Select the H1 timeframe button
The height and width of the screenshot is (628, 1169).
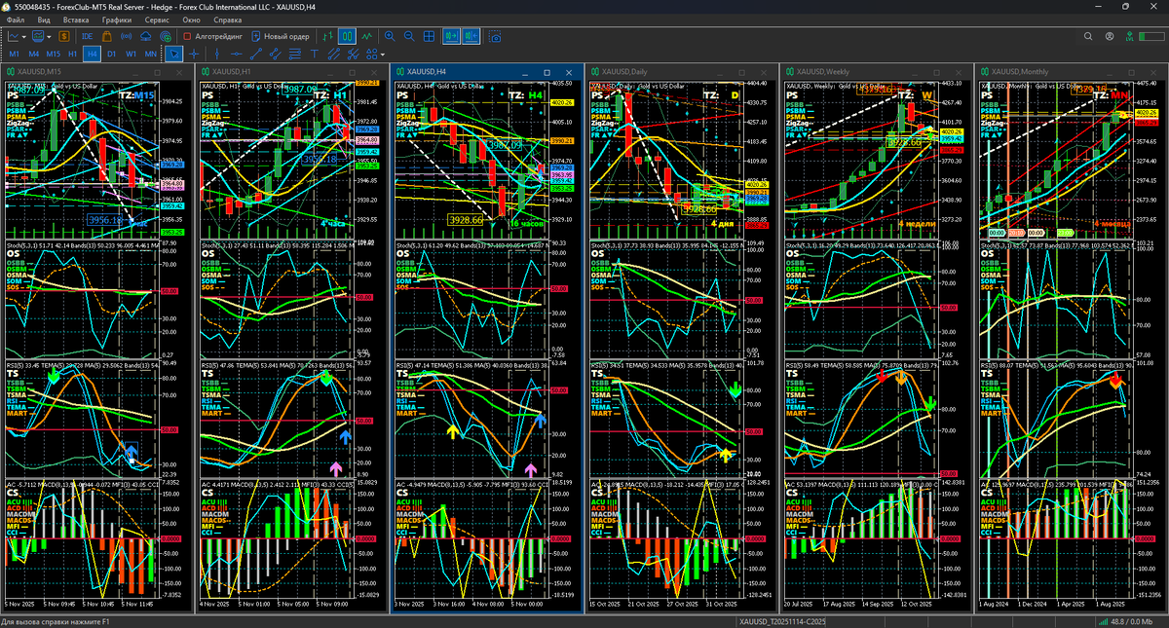[73, 54]
